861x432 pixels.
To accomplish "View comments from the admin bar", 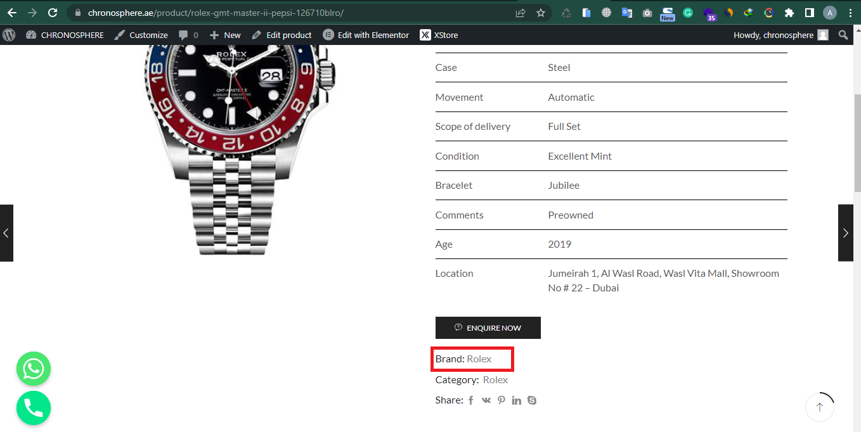I will (188, 35).
